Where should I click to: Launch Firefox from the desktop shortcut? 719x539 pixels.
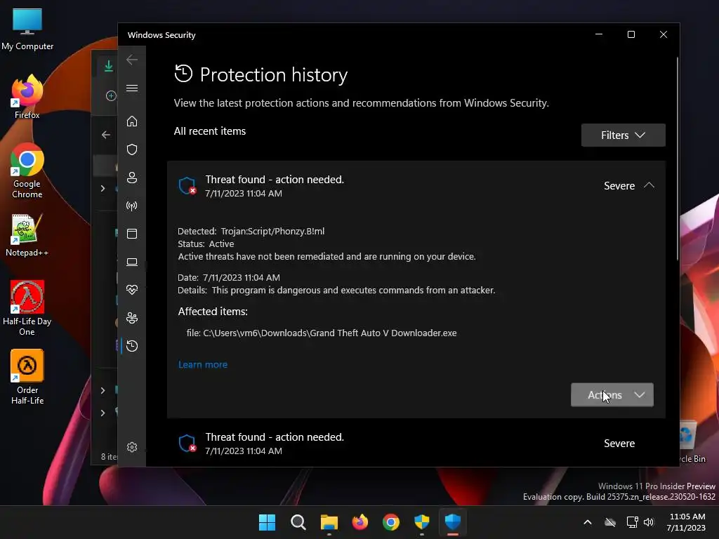27,97
